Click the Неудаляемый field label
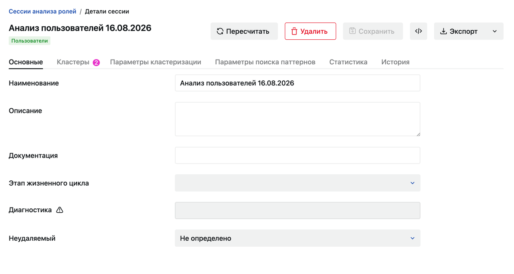Screen dimensions: 514x274 32,239
